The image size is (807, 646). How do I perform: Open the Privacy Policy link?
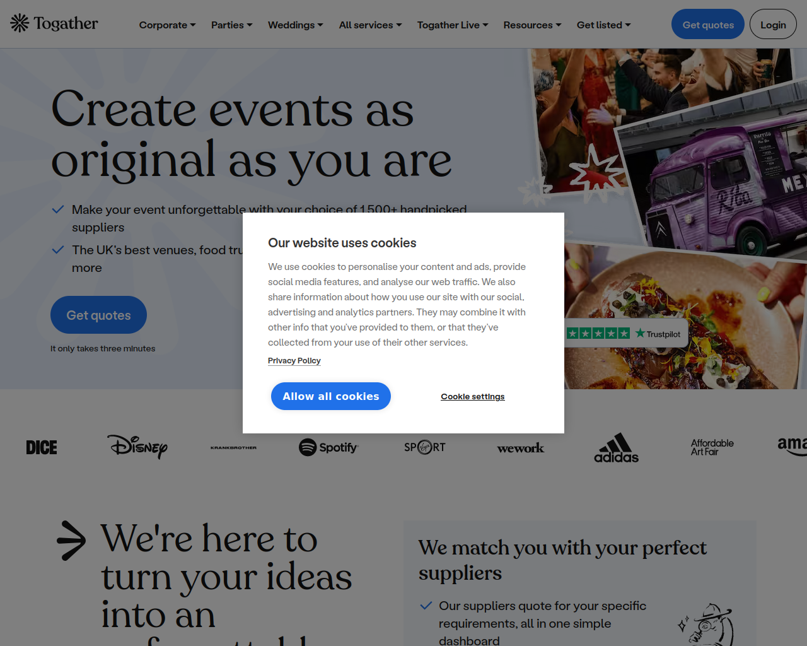tap(294, 360)
